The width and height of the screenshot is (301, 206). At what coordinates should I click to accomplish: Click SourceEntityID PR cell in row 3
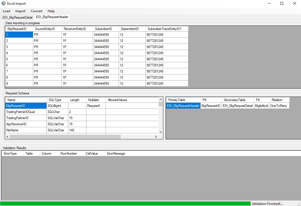(x=47, y=47)
